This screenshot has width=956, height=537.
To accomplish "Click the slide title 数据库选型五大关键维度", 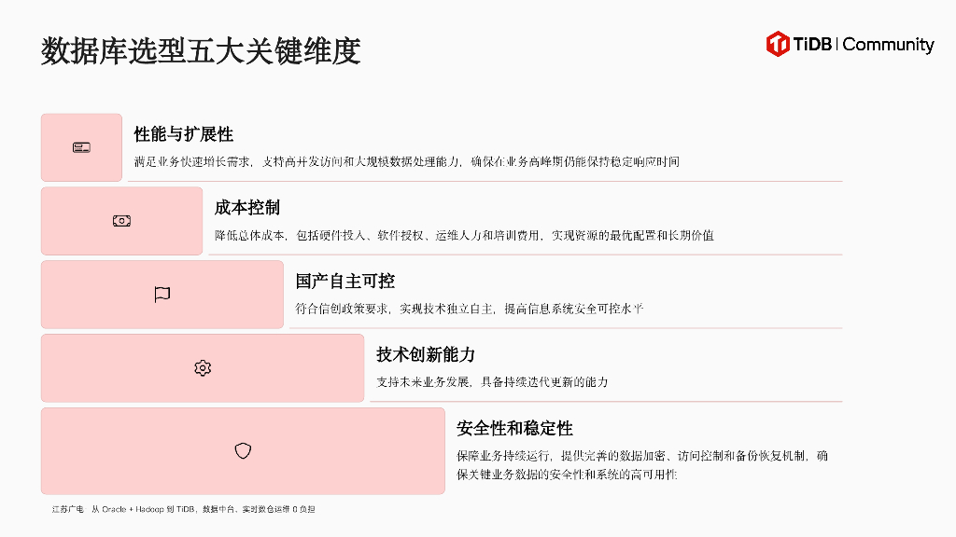I will pyautogui.click(x=200, y=50).
